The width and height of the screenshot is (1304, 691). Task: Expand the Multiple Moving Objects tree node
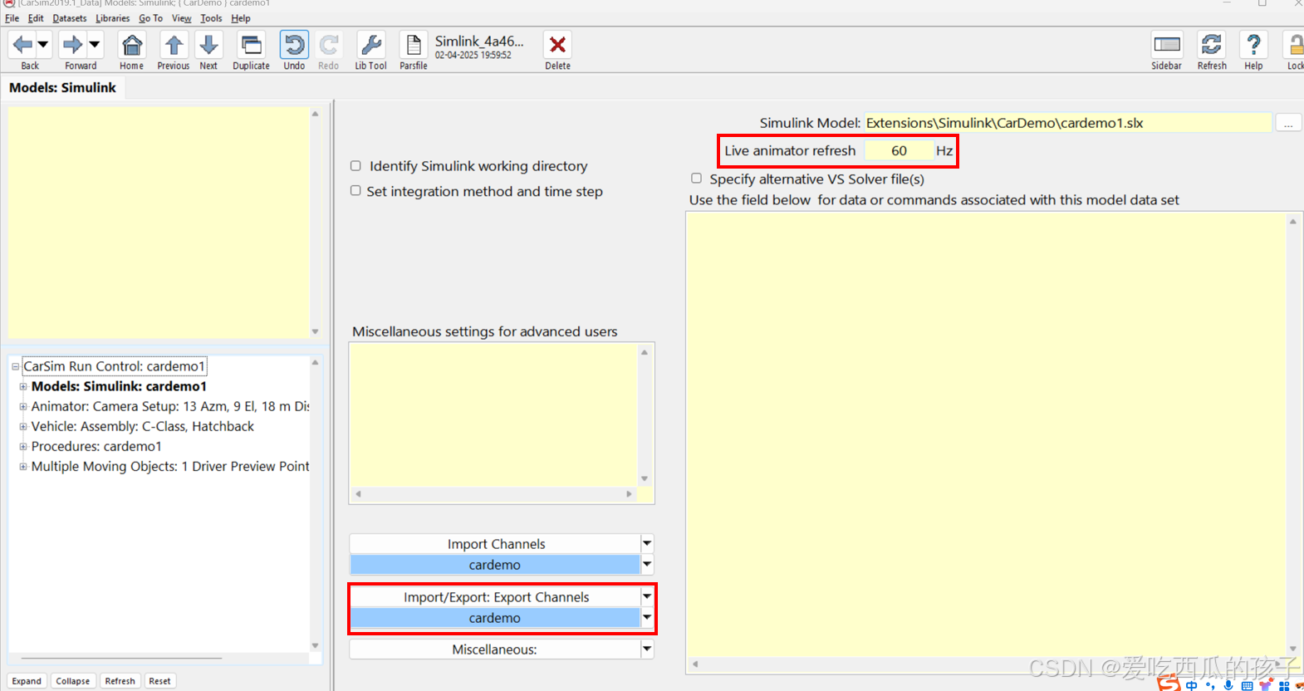coord(23,466)
